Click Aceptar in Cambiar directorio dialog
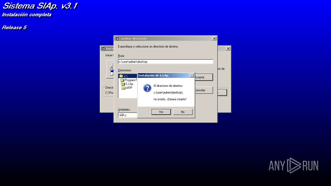331x186 pixels. (x=204, y=77)
